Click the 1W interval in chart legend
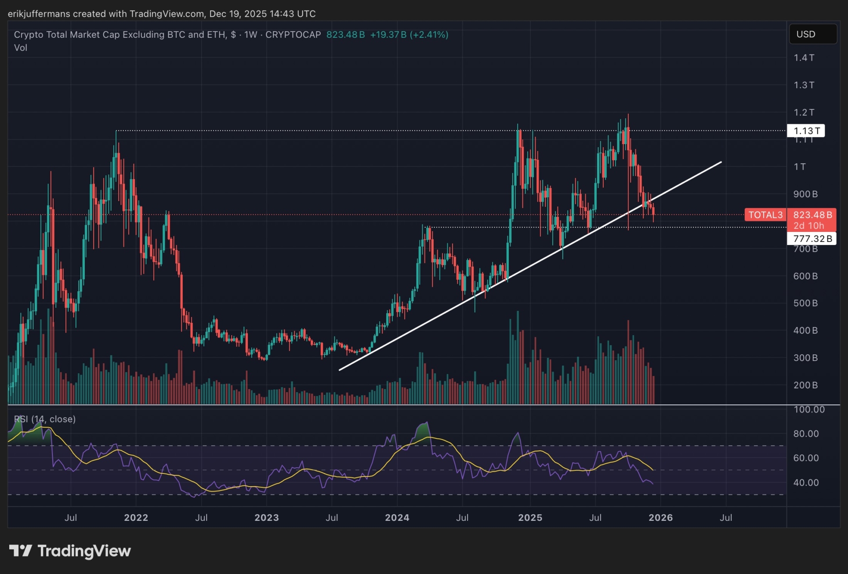The image size is (848, 574). coord(250,35)
